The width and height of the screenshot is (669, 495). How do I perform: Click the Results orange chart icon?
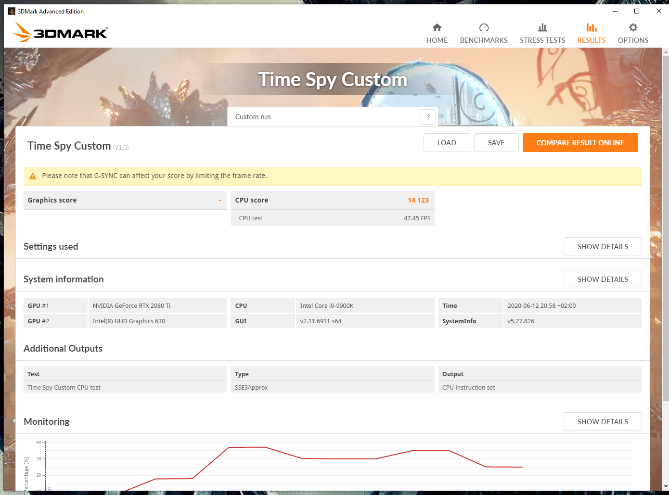592,27
